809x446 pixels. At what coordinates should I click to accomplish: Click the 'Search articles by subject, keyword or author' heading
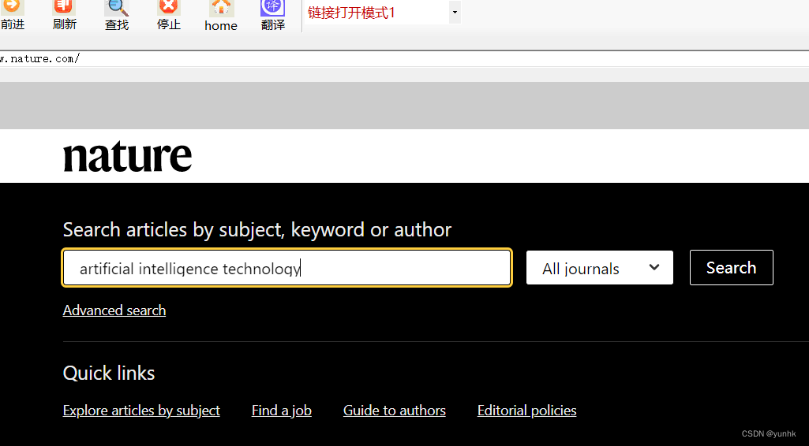pos(257,229)
